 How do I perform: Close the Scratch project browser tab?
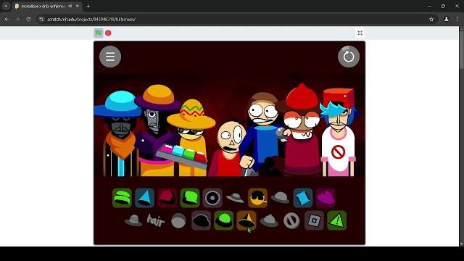(x=78, y=7)
